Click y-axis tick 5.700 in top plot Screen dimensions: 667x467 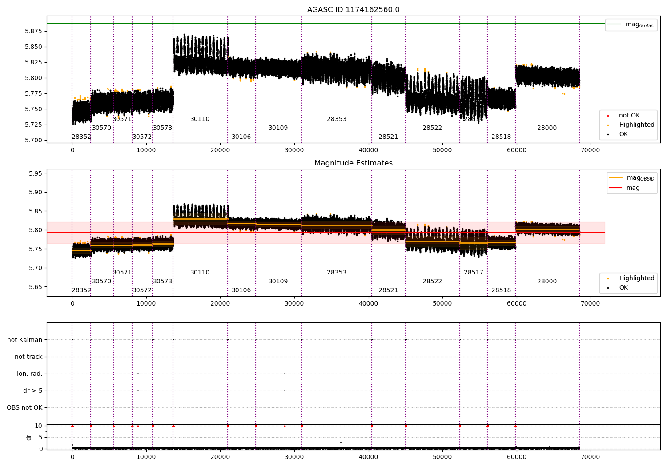[34, 141]
